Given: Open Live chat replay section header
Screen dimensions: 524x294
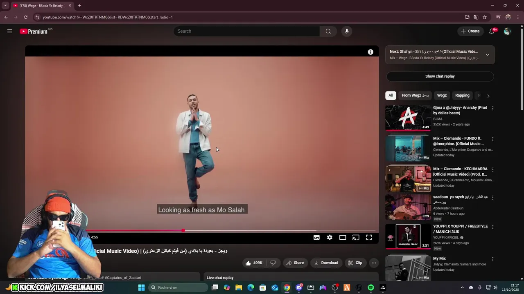Looking at the screenshot, I should 220,278.
